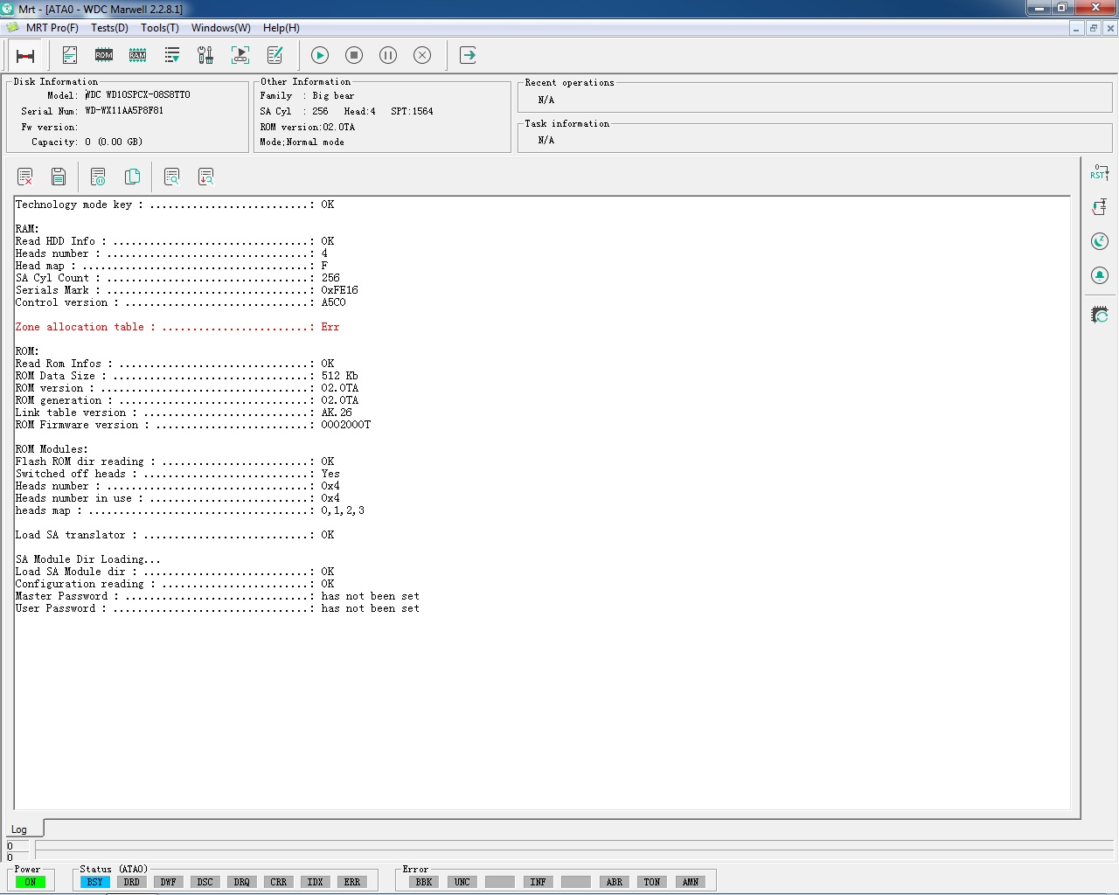1119x895 pixels.
Task: Stop the running task with stop button
Action: (x=354, y=55)
